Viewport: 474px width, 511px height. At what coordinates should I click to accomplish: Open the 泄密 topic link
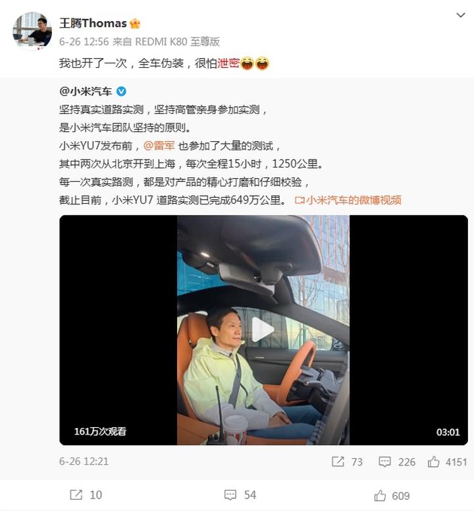point(228,63)
